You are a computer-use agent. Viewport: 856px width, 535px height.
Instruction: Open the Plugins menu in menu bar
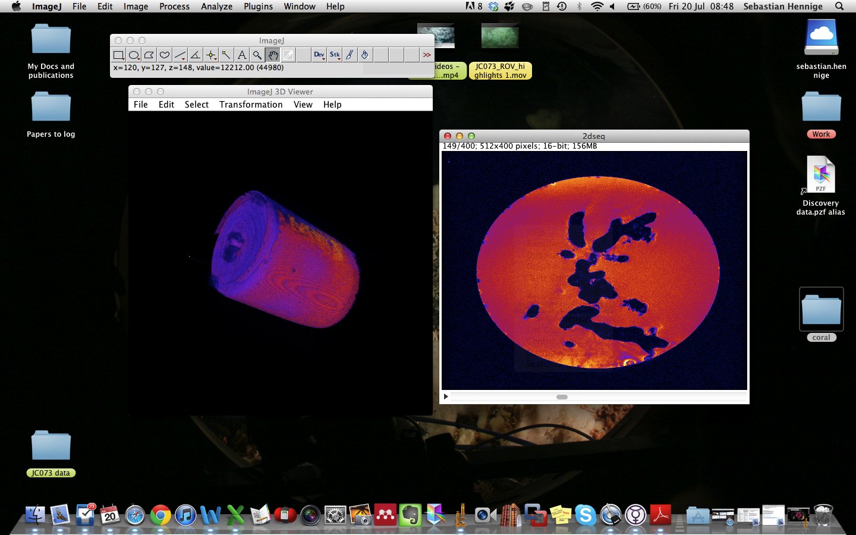258,7
